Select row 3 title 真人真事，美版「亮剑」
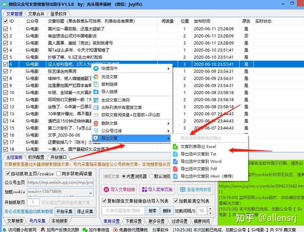Image resolution: width=304 pixels, height=232 pixels. point(80,43)
